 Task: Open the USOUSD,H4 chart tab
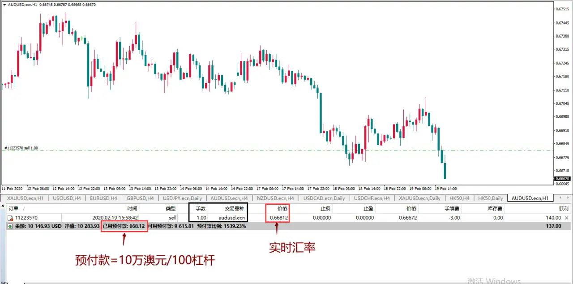(x=67, y=198)
